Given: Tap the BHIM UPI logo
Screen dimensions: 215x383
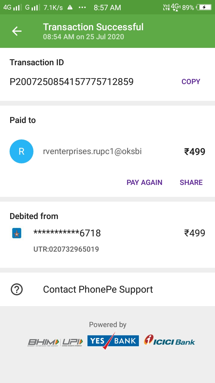Looking at the screenshot, I should pos(55,342).
